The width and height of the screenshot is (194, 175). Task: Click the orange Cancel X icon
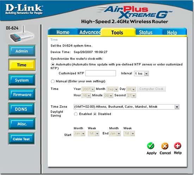[x=165, y=146]
